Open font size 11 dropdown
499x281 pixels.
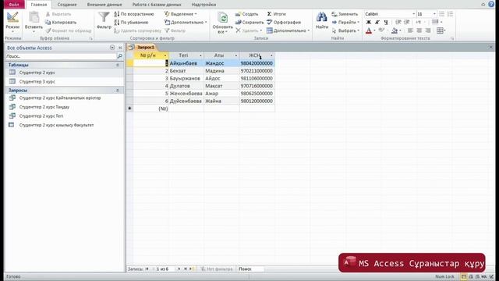point(434,14)
